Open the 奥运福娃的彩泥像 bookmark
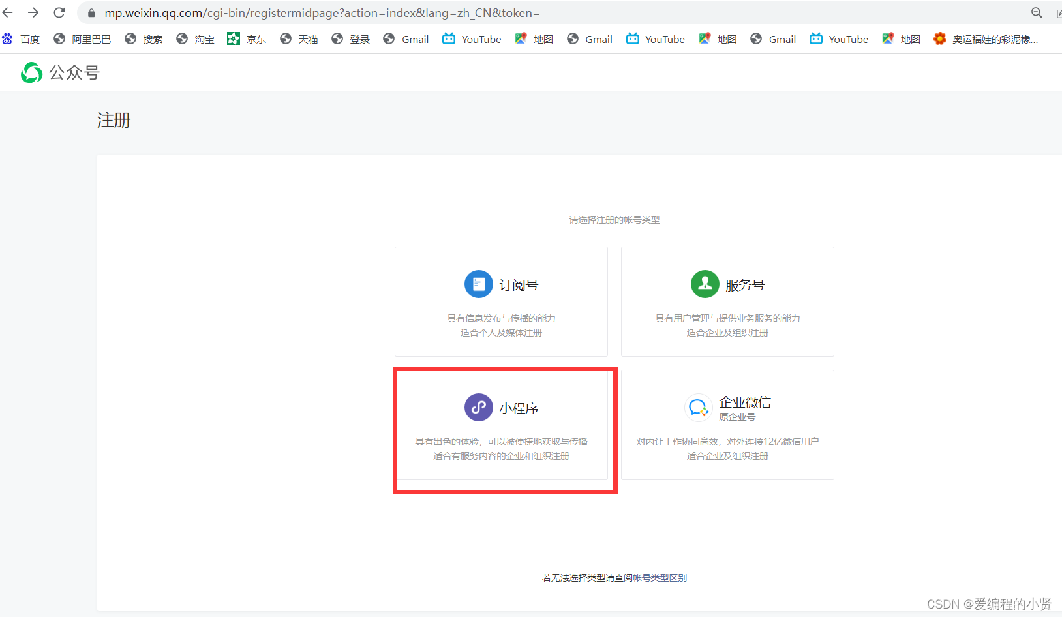The image size is (1062, 617). (986, 39)
